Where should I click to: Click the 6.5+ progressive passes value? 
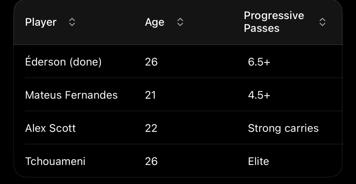coord(259,62)
